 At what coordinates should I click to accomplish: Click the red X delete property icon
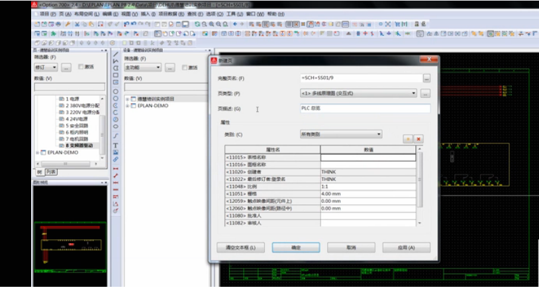(418, 139)
